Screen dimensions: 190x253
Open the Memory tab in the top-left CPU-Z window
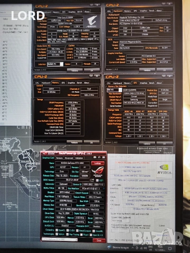pyautogui.click(x=56, y=12)
